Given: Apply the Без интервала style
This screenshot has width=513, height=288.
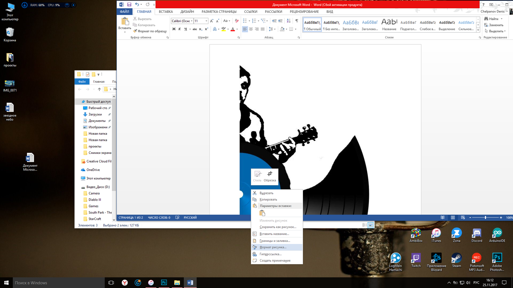Looking at the screenshot, I should (x=332, y=24).
